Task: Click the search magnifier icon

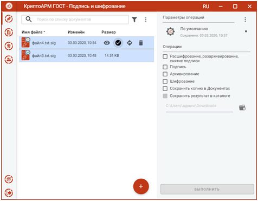Action: 29,19
